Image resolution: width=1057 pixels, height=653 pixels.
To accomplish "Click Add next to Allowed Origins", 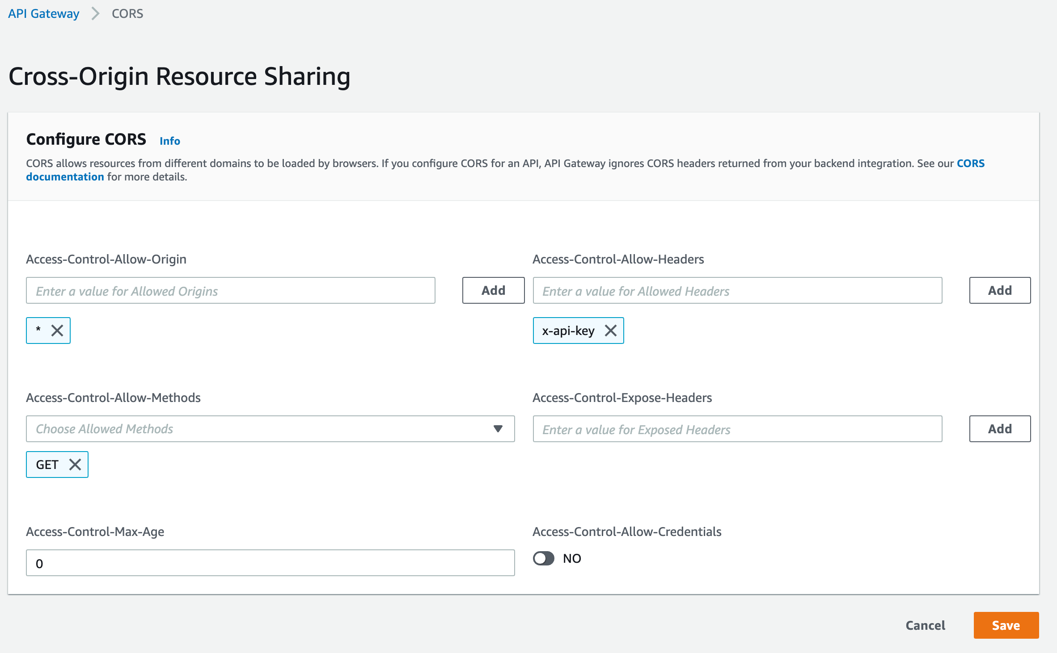I will pos(493,290).
